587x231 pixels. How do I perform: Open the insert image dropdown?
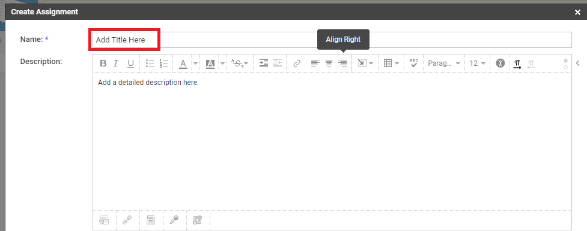click(x=365, y=63)
